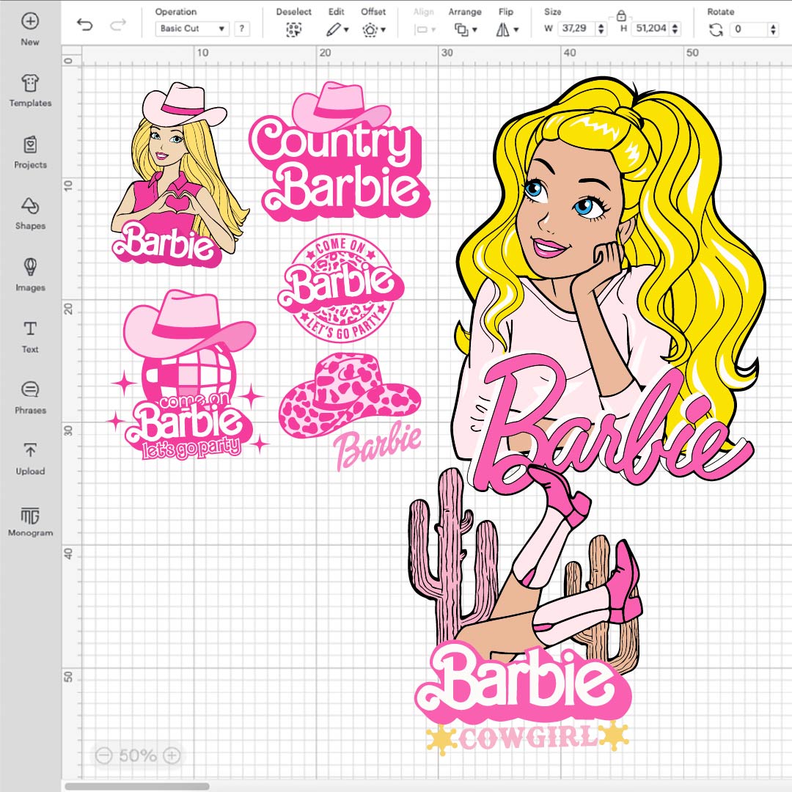792x792 pixels.
Task: Click the Arrange icon
Action: [461, 30]
